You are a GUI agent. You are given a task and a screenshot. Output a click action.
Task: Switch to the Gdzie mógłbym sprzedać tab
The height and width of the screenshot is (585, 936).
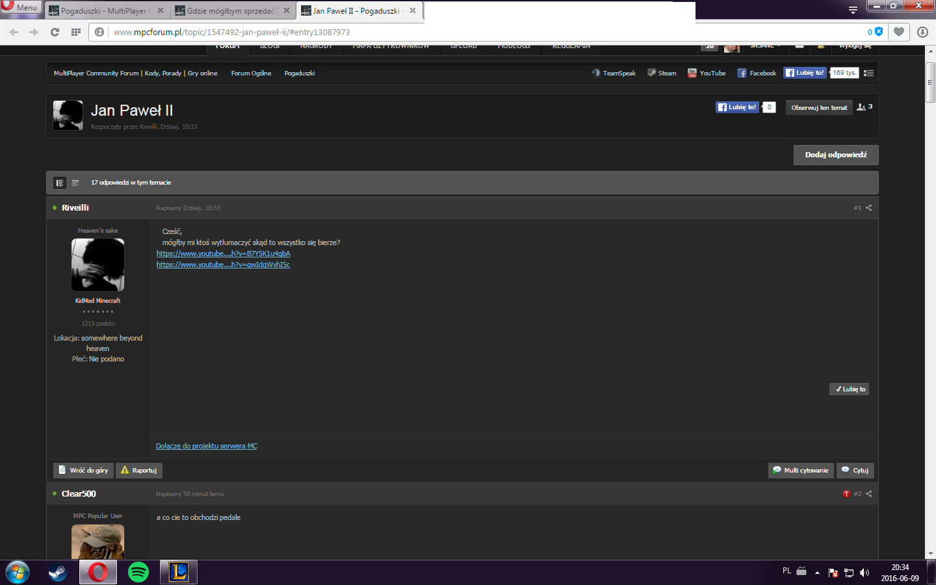point(231,11)
